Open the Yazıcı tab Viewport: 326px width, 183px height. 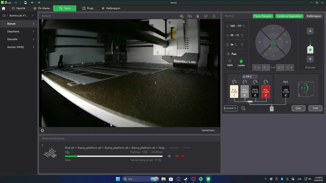coord(65,8)
